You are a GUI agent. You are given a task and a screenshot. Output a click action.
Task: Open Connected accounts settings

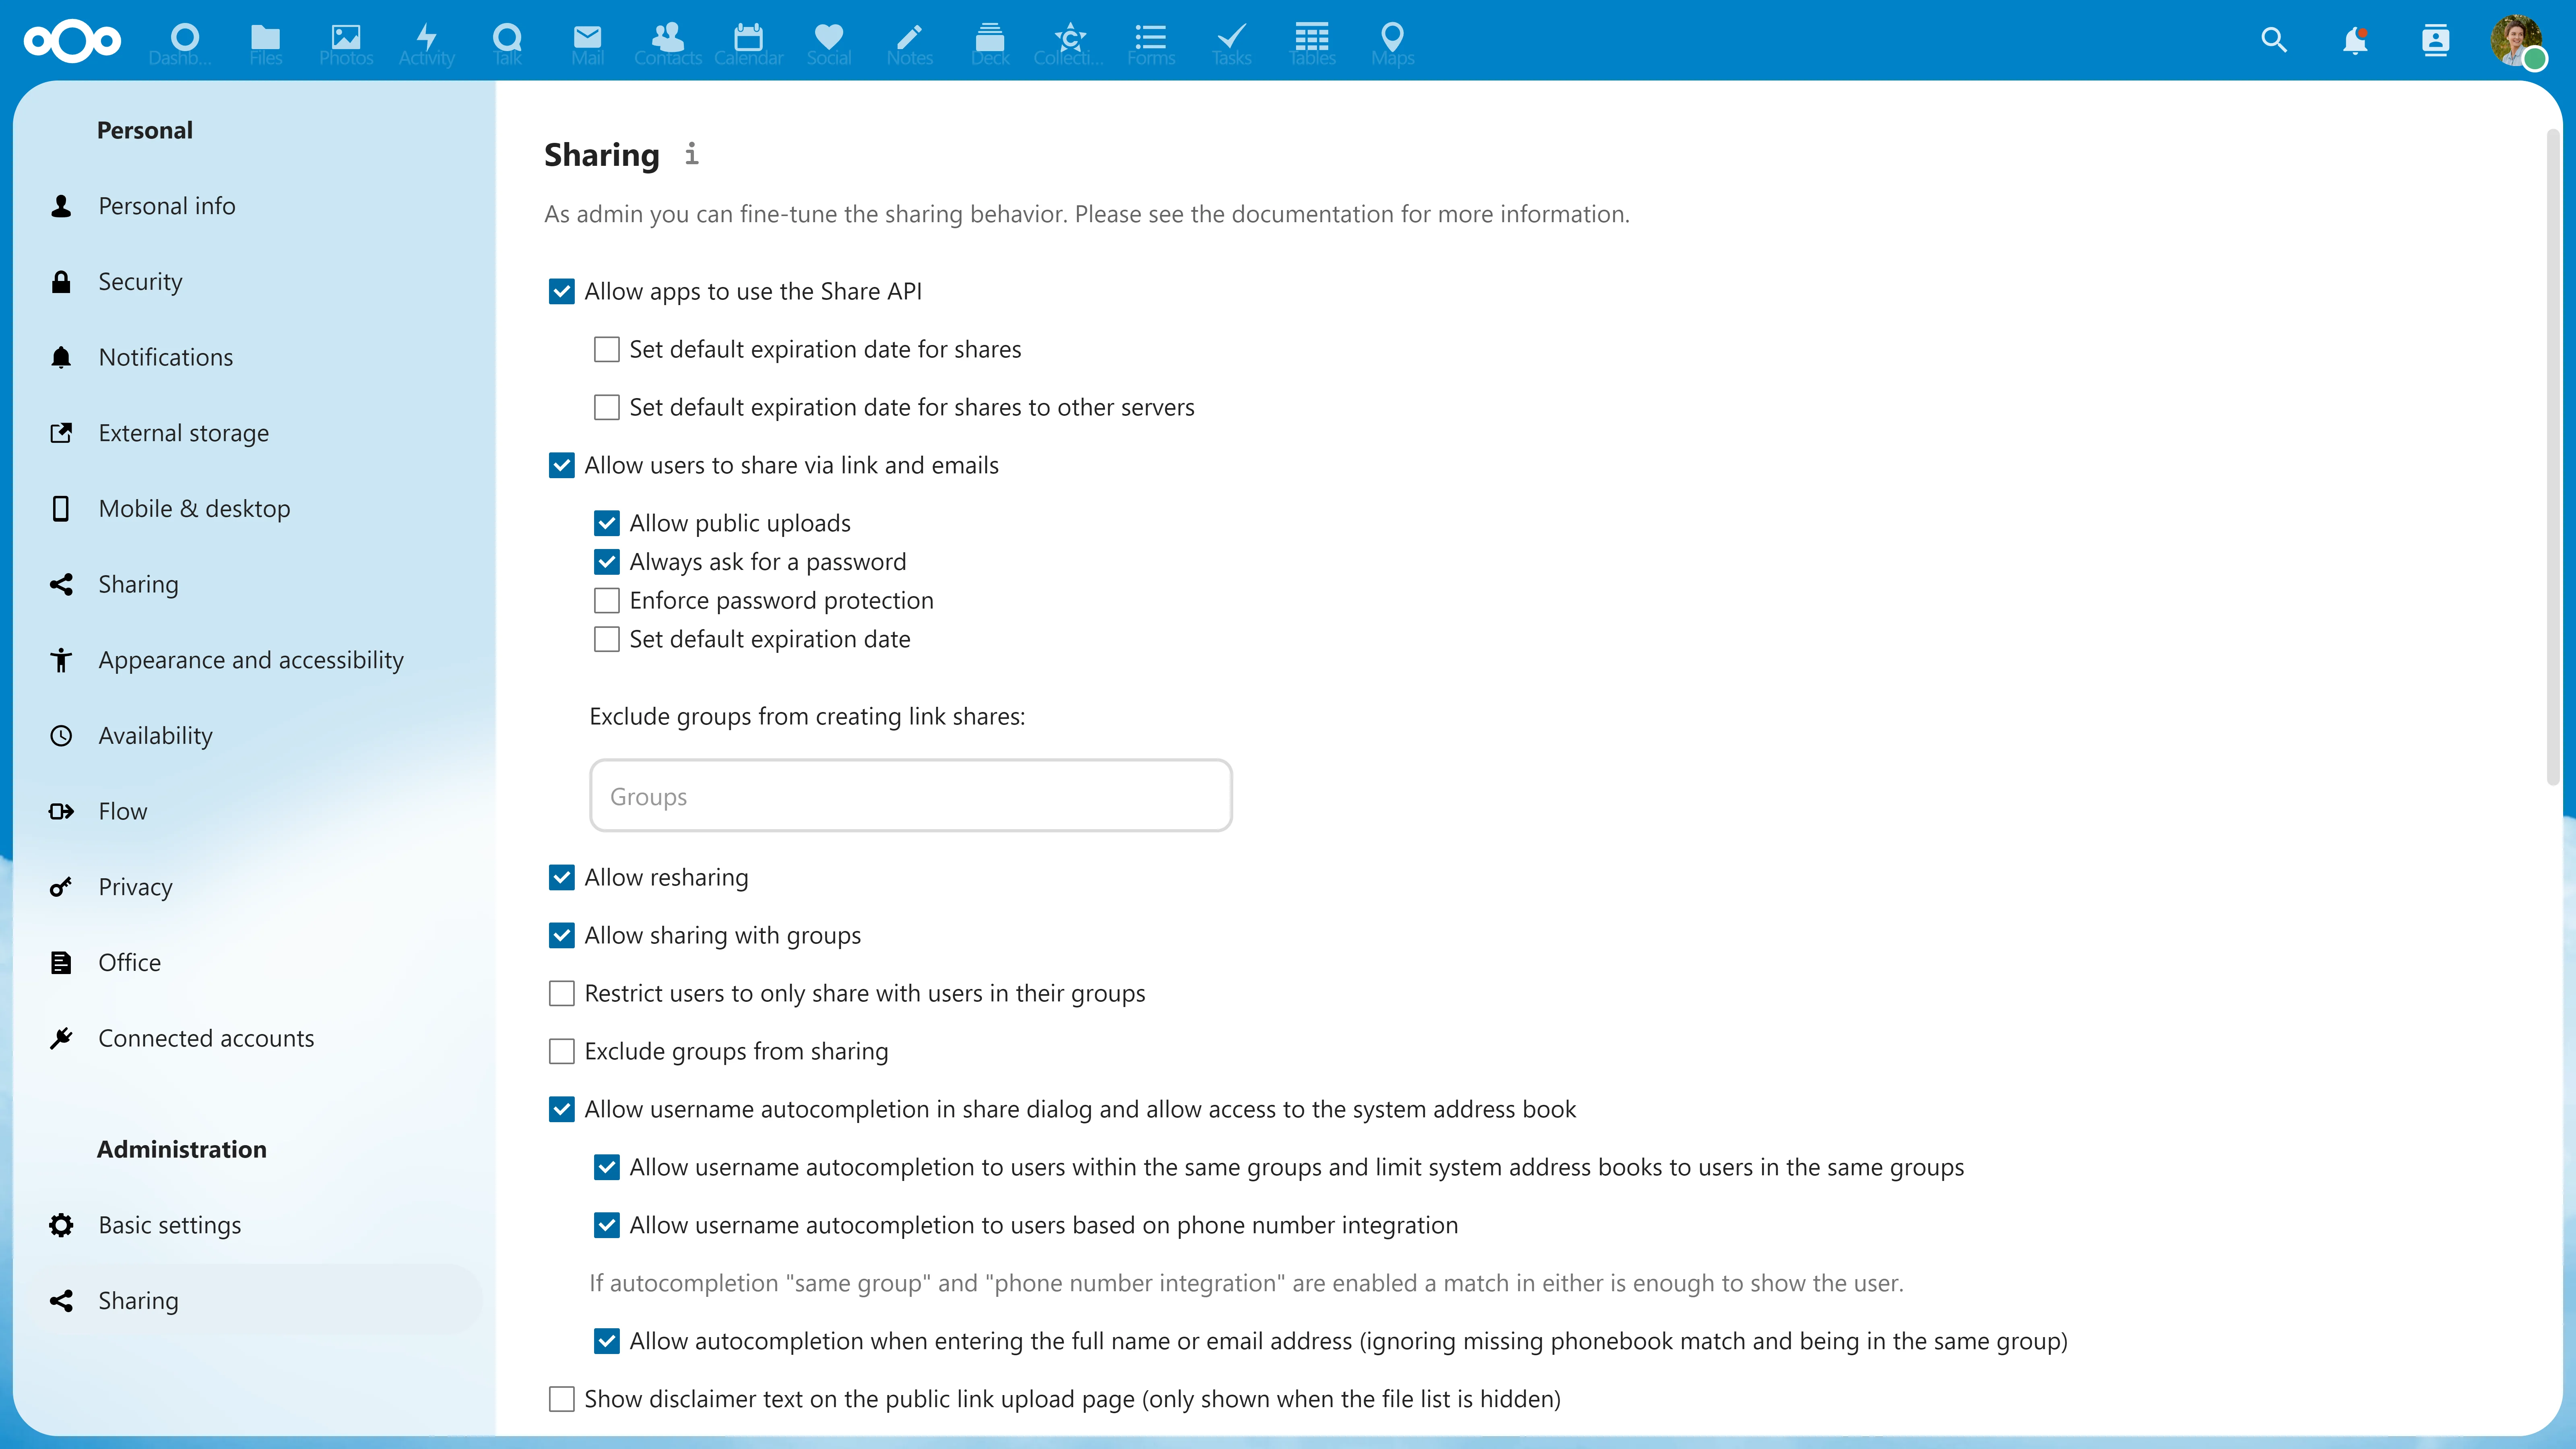click(206, 1038)
